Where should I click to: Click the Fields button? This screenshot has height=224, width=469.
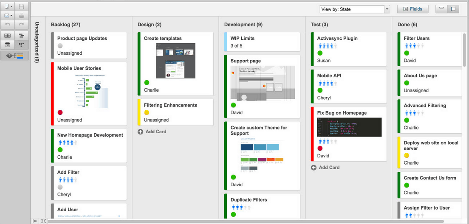point(412,9)
